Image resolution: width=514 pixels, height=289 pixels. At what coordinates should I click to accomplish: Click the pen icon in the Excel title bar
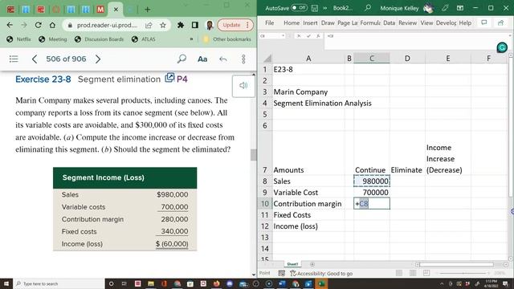tap(444, 8)
